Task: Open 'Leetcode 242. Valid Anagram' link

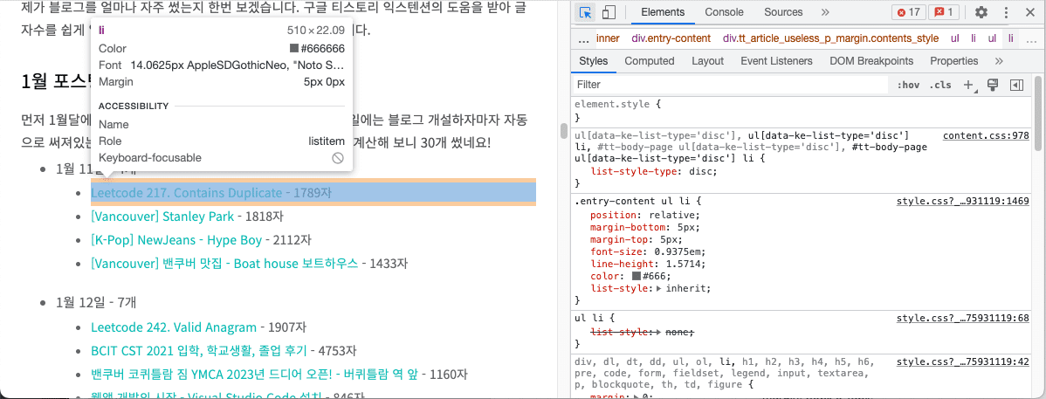Action: pos(174,327)
